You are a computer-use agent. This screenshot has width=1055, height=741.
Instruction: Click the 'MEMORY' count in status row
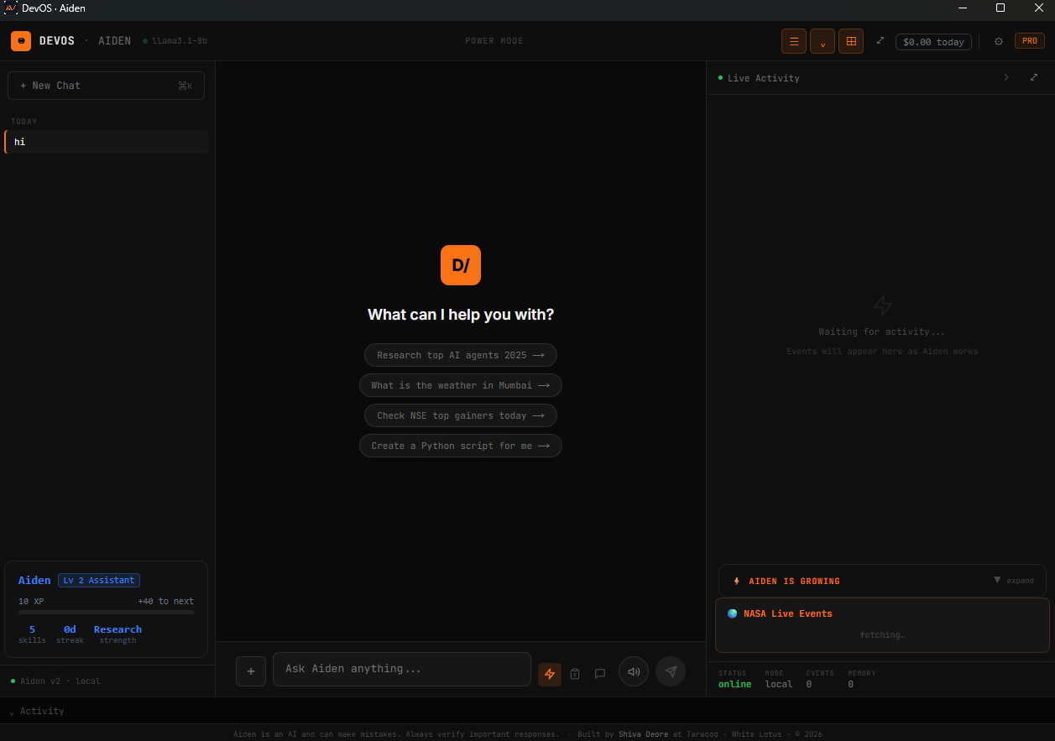pyautogui.click(x=850, y=684)
